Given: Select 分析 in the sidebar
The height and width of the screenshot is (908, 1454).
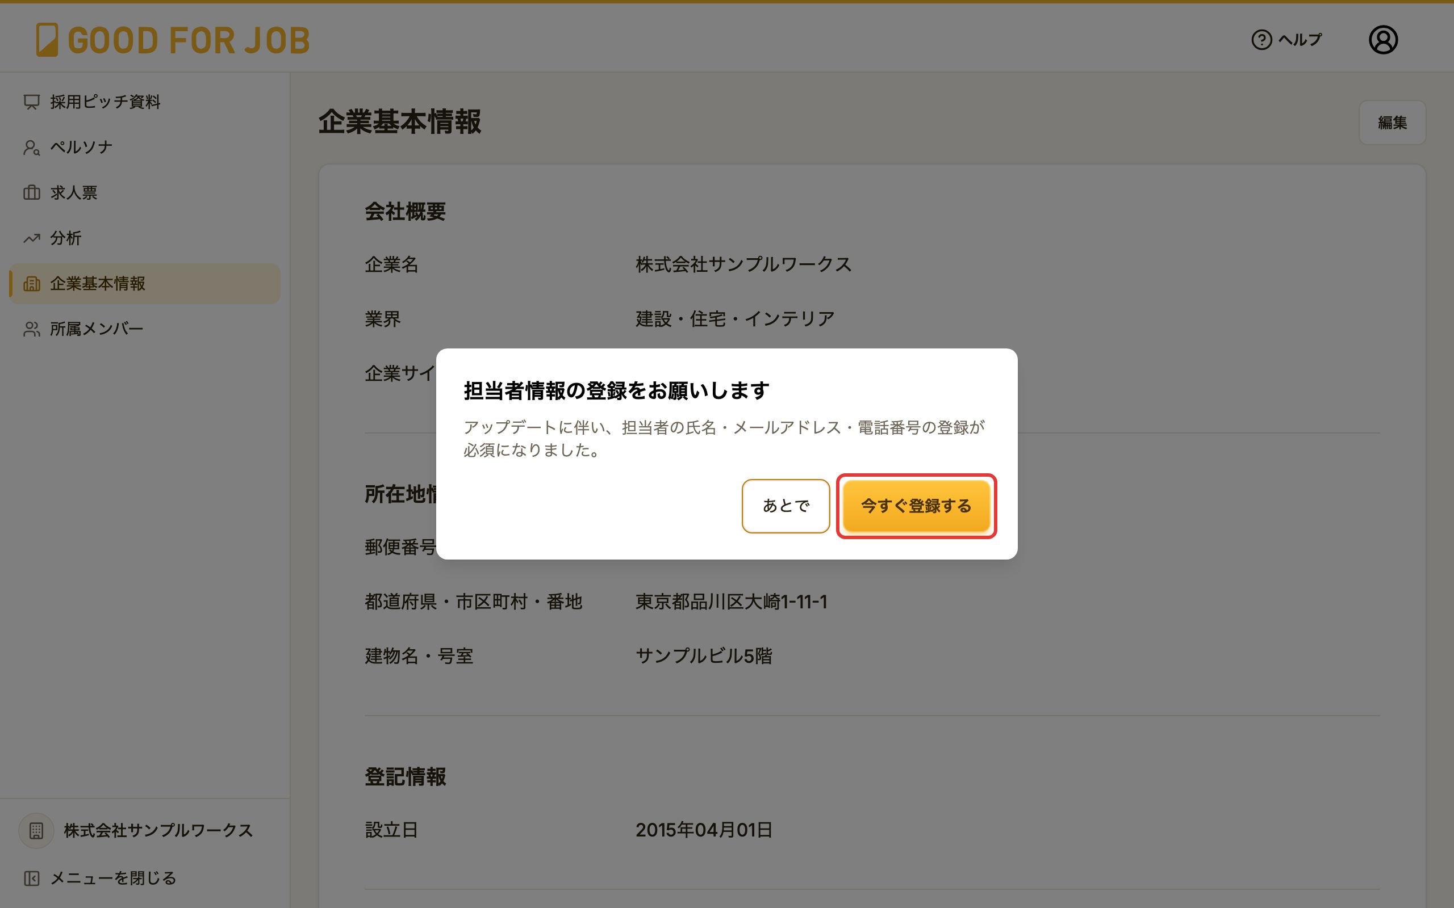Looking at the screenshot, I should click(x=145, y=238).
